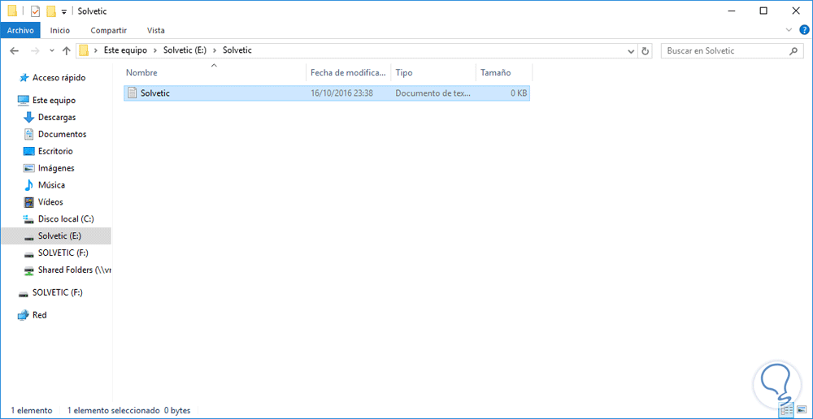Click the date '16/10/2016 23:38' cell
The image size is (813, 419).
pos(341,93)
